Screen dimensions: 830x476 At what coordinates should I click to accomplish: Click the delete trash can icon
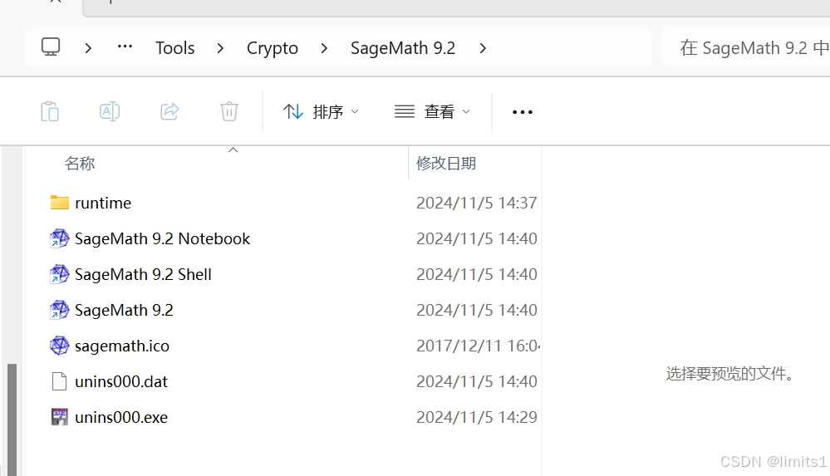229,111
